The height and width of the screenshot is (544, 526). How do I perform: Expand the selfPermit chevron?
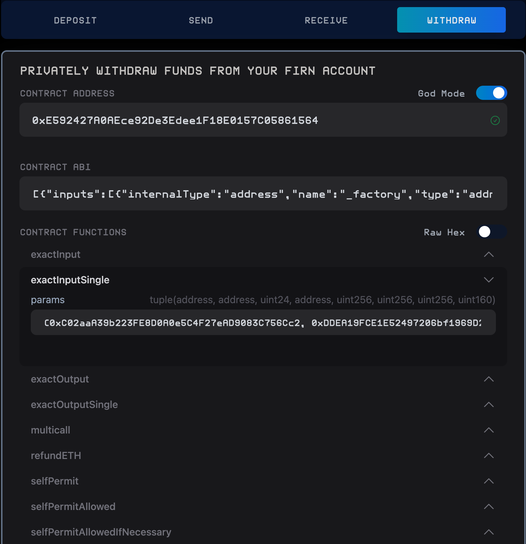tap(488, 481)
